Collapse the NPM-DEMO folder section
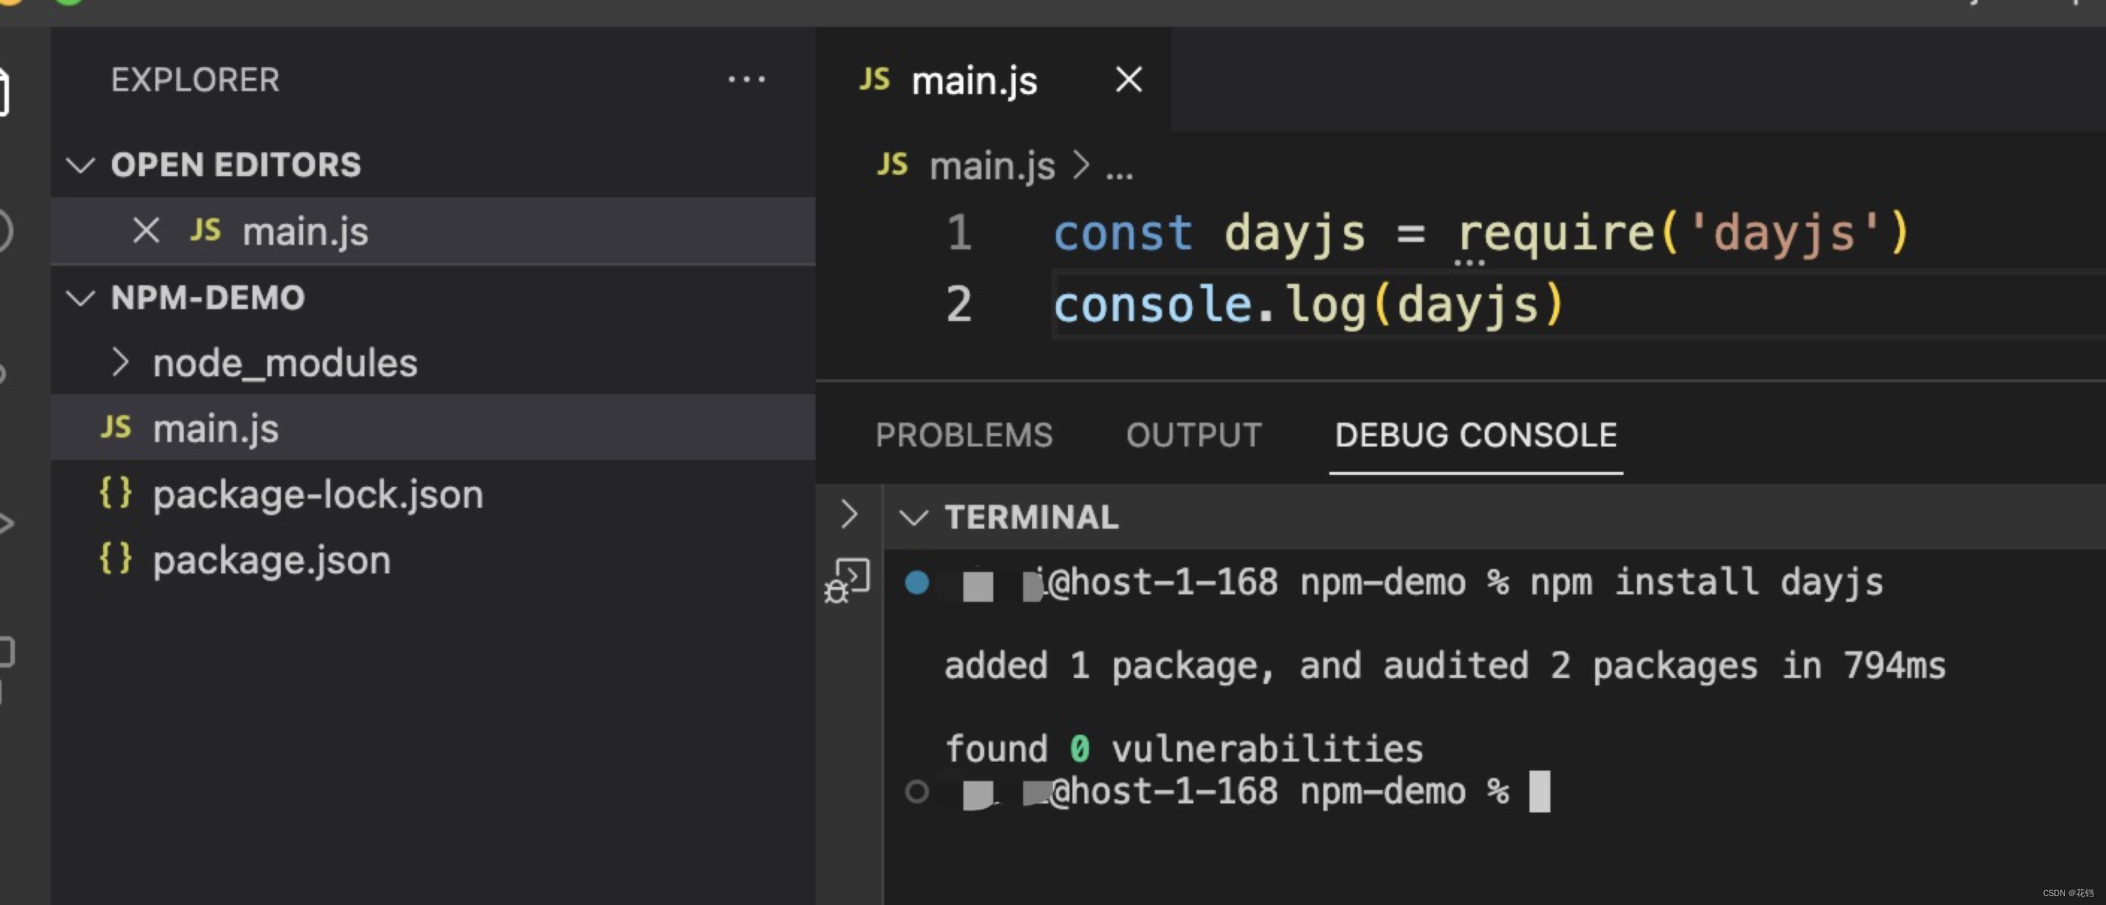Viewport: 2106px width, 905px height. click(x=80, y=298)
